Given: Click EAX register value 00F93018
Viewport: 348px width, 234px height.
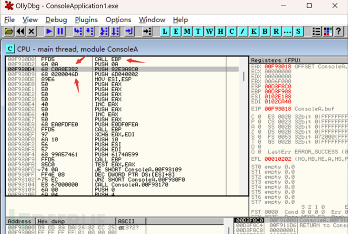Looking at the screenshot, I should [278, 67].
